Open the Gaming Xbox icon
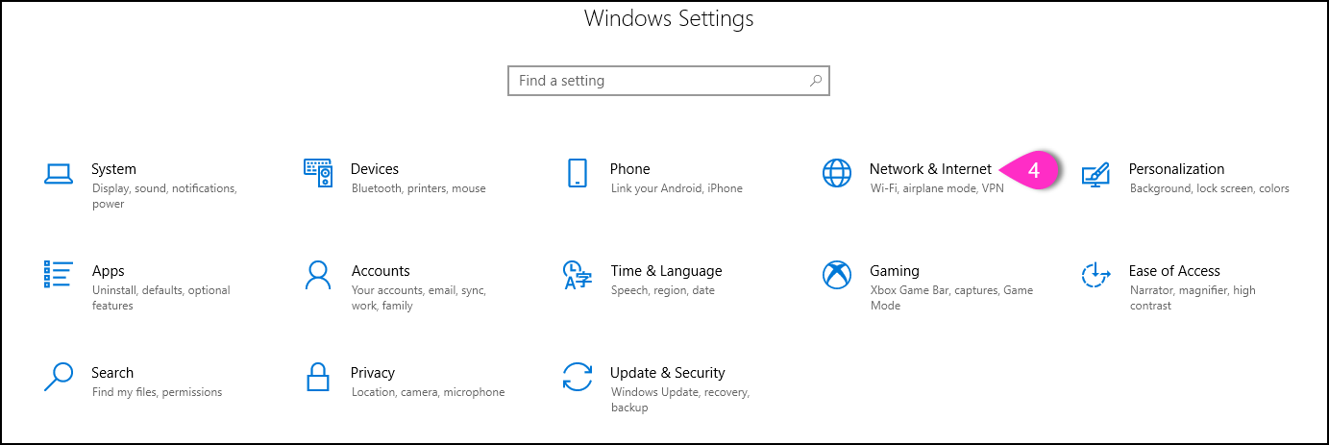 [837, 275]
